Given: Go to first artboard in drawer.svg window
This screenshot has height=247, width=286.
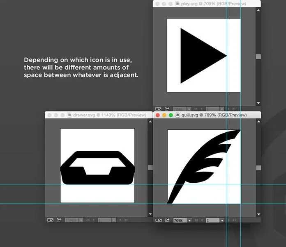Looking at the screenshot, I should click(x=88, y=220).
